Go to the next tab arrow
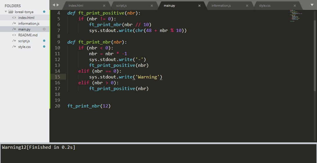The width and height of the screenshot is (317, 163). (x=58, y=5)
